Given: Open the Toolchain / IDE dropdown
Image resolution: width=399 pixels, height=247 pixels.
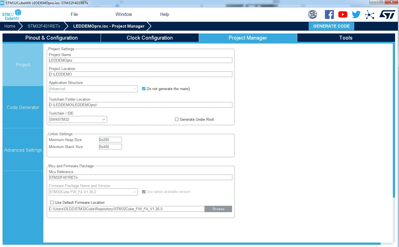Looking at the screenshot, I should (x=78, y=119).
